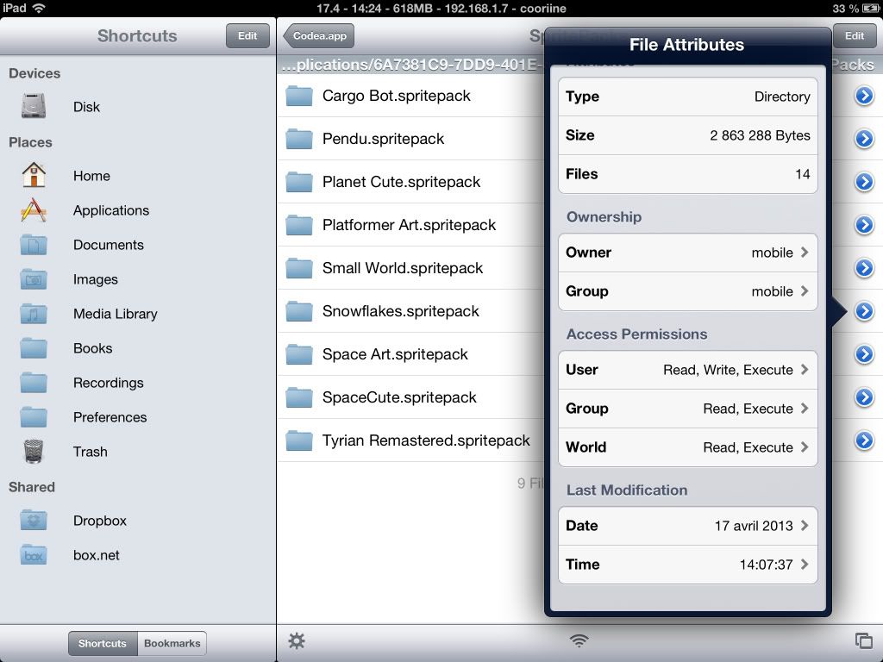Open the Preferences folder shortcut

pos(138,417)
